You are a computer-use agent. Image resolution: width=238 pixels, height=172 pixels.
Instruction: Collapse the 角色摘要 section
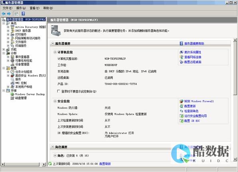click(53, 147)
